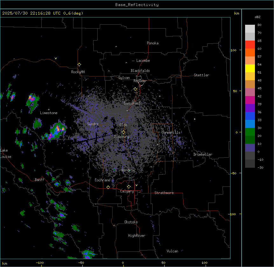Click the km unit label at top right

[237, 13]
